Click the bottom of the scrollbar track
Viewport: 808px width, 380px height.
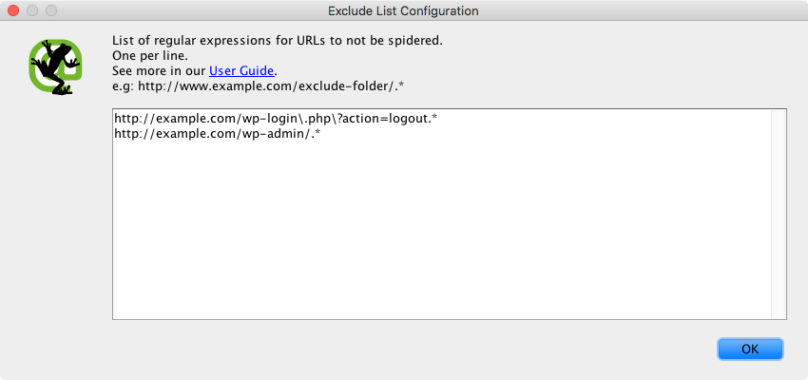779,313
